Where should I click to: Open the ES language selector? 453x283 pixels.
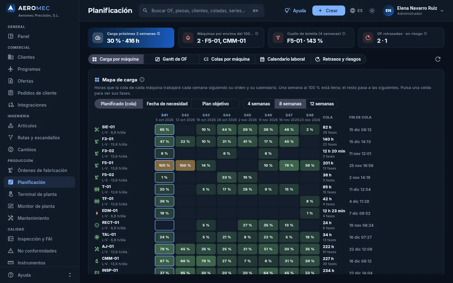tap(356, 11)
